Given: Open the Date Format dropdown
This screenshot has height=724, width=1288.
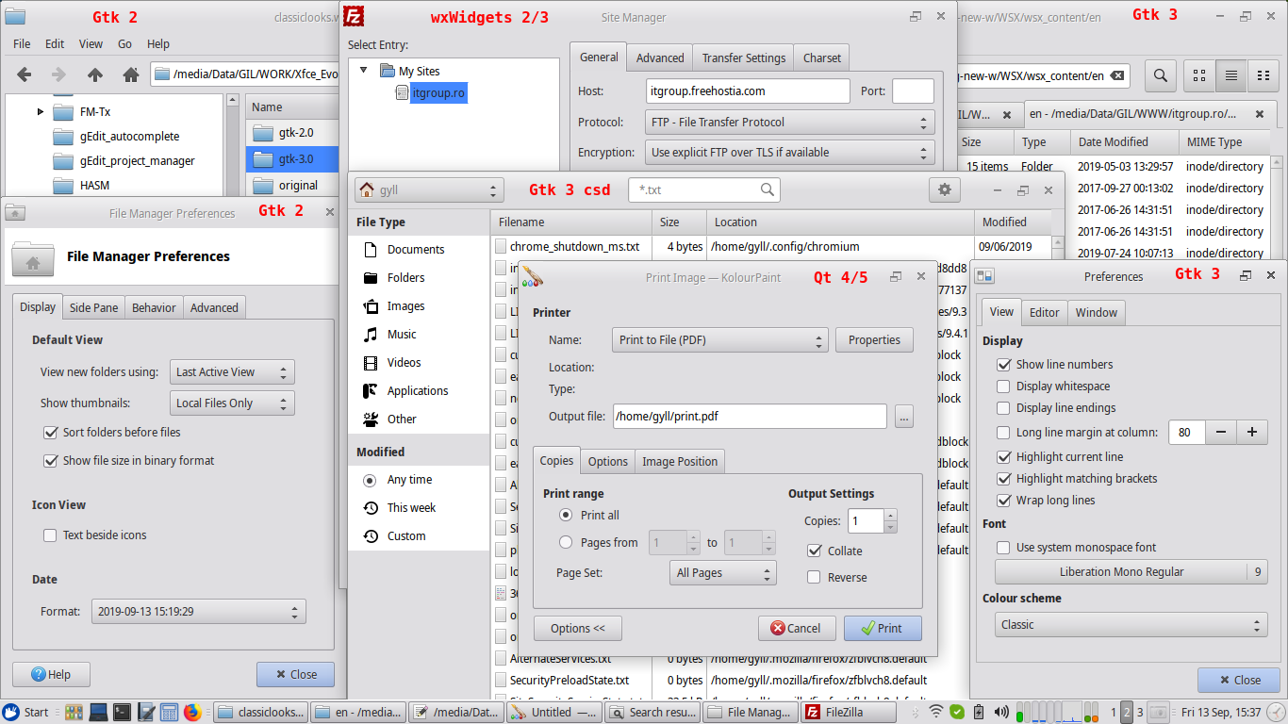Looking at the screenshot, I should [199, 611].
